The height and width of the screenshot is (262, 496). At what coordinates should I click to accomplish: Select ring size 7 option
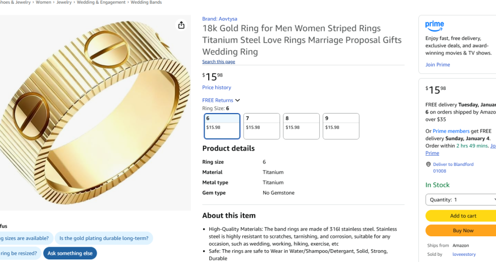[262, 126]
